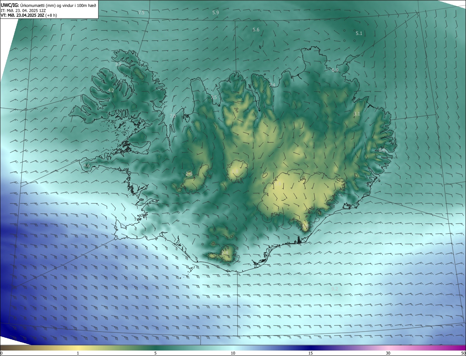
Task: Click the color scale tick label 10
Action: click(x=233, y=353)
